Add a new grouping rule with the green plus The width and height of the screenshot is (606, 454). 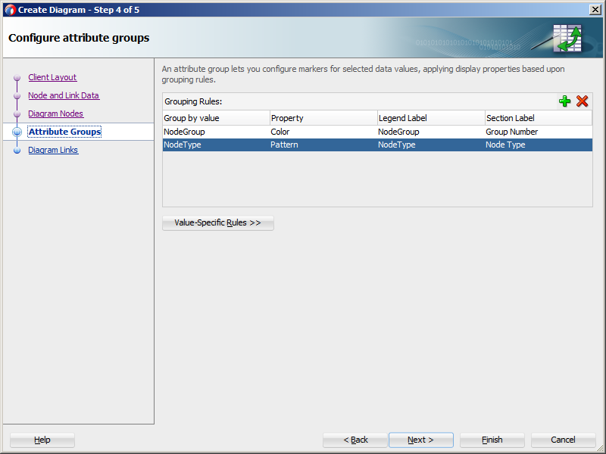[x=564, y=101]
